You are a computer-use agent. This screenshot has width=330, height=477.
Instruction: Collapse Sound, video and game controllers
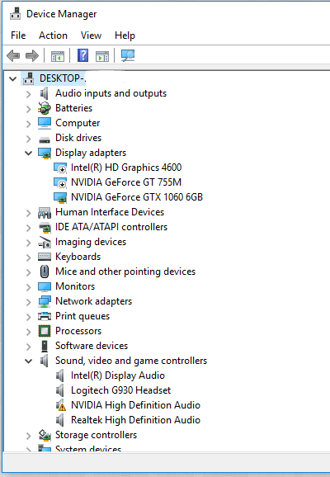(x=28, y=361)
